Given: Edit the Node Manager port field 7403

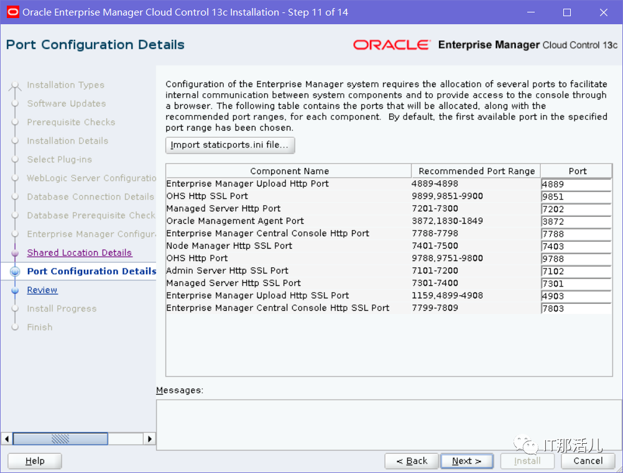Looking at the screenshot, I should [576, 246].
